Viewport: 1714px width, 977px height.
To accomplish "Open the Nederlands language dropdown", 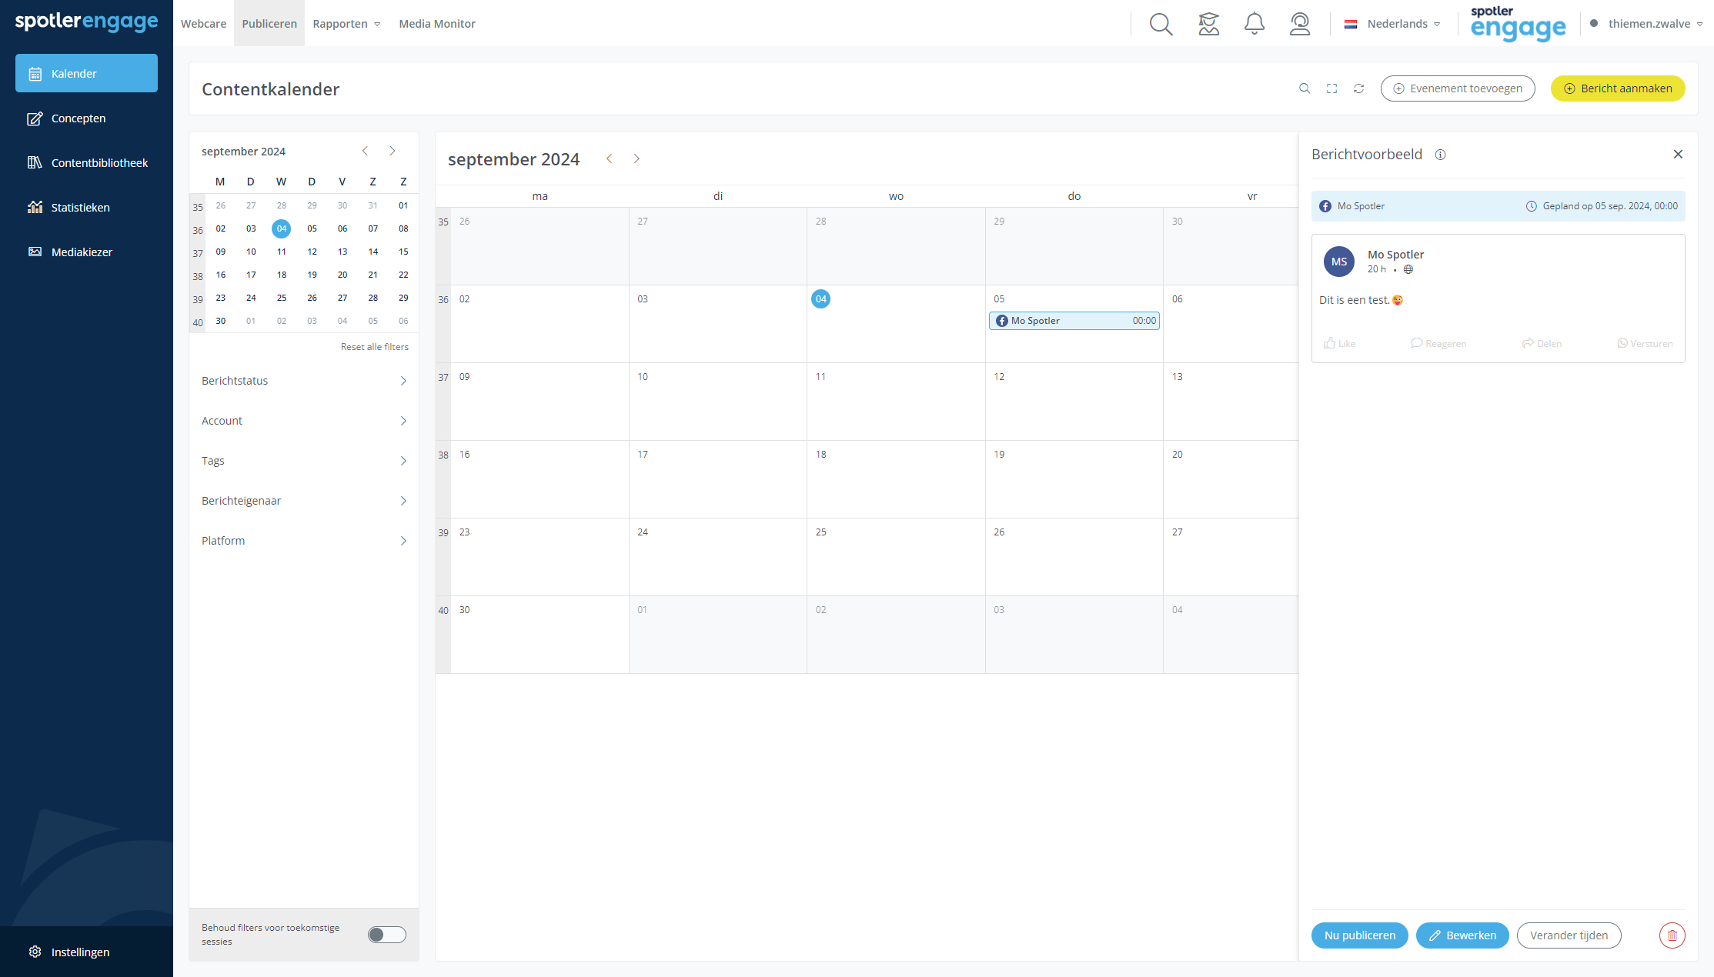I will (x=1392, y=24).
